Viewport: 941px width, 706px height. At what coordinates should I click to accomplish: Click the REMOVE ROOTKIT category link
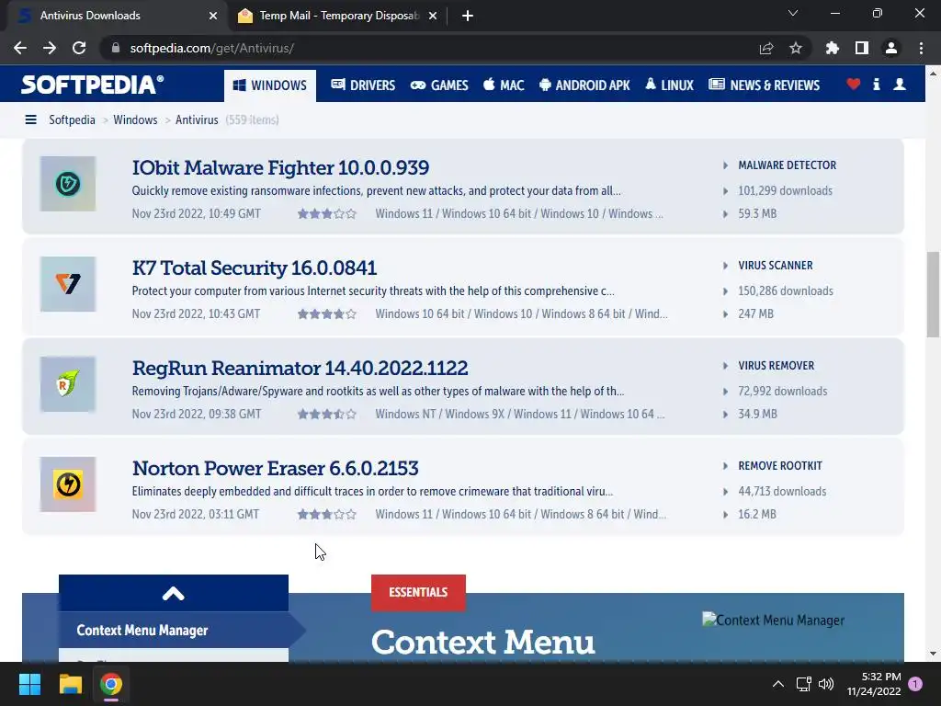pos(780,466)
